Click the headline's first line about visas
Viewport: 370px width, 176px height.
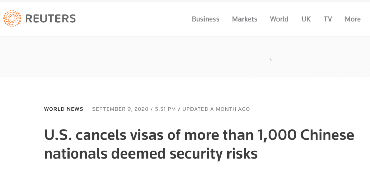click(x=199, y=136)
